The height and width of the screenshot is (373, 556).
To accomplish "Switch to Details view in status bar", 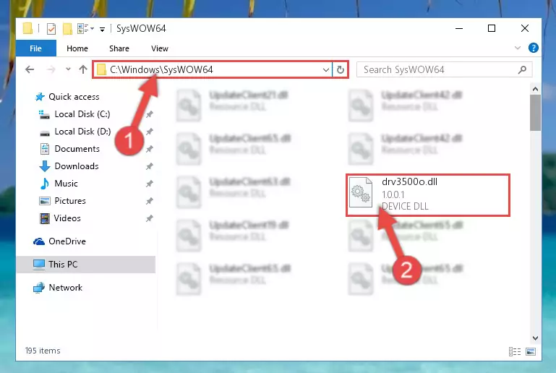I will (515, 351).
